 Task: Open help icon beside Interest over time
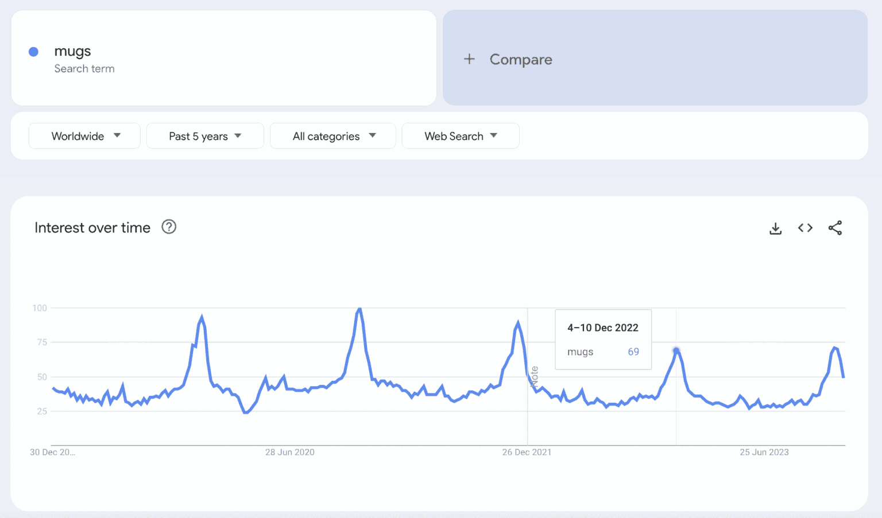click(169, 227)
